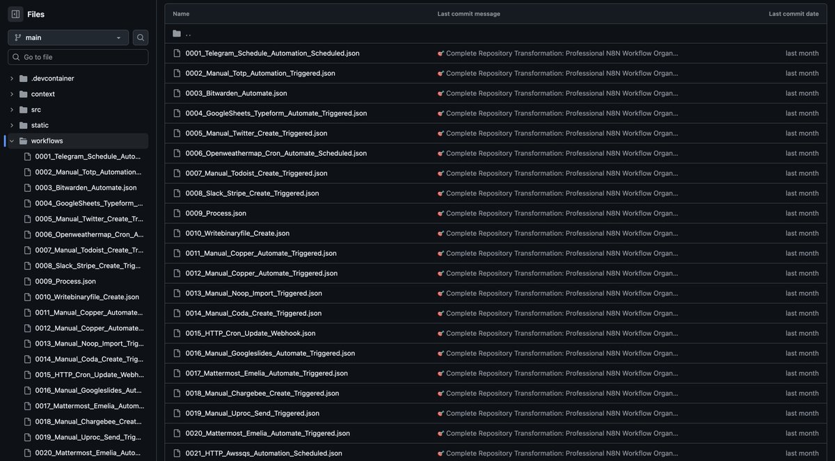Click the Last commit date column header
Viewport: 835px width, 461px height.
794,14
